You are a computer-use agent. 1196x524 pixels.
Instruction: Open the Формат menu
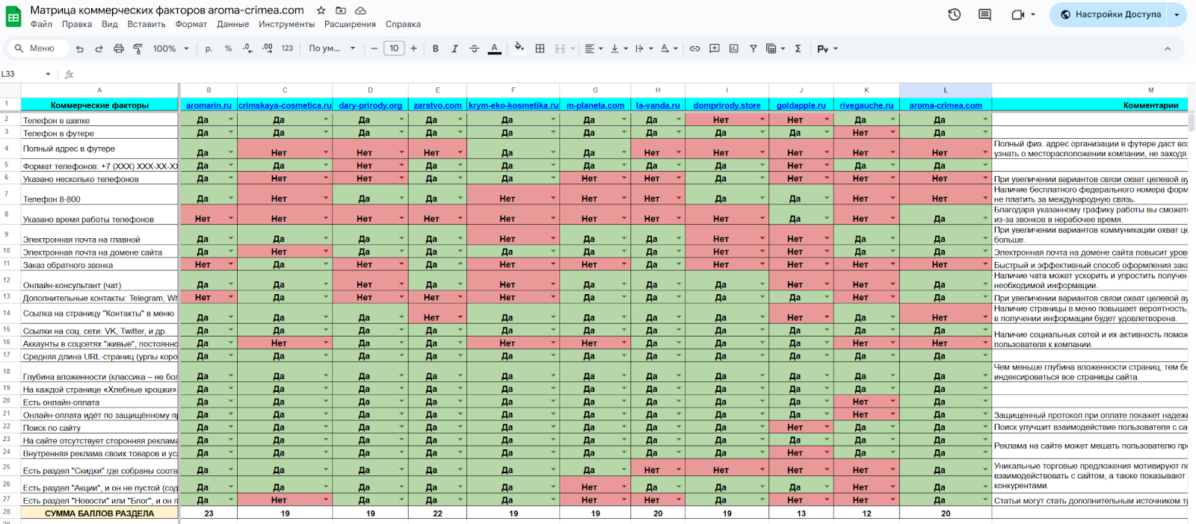click(x=191, y=24)
